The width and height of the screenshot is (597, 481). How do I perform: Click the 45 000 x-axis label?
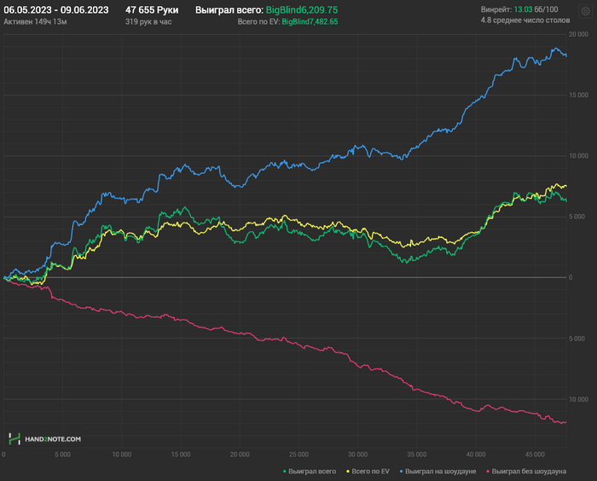[535, 455]
